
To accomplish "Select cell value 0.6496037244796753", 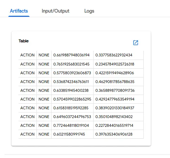I will pos(72,117).
